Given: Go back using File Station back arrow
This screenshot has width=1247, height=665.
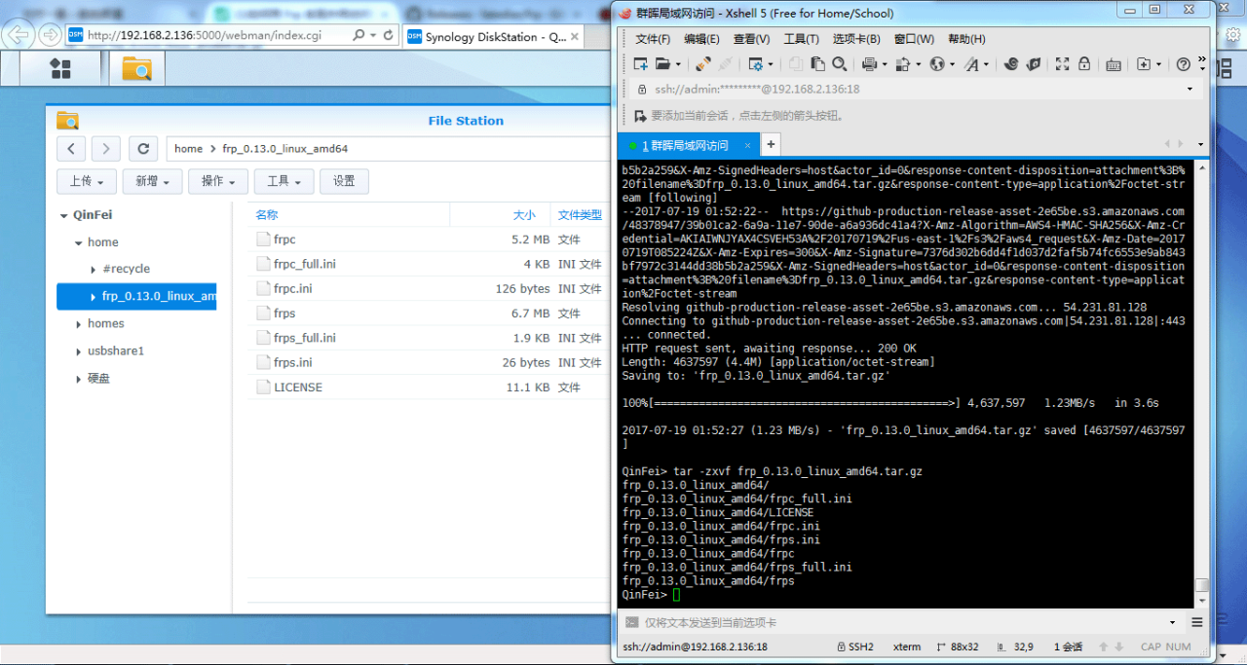Looking at the screenshot, I should click(71, 149).
